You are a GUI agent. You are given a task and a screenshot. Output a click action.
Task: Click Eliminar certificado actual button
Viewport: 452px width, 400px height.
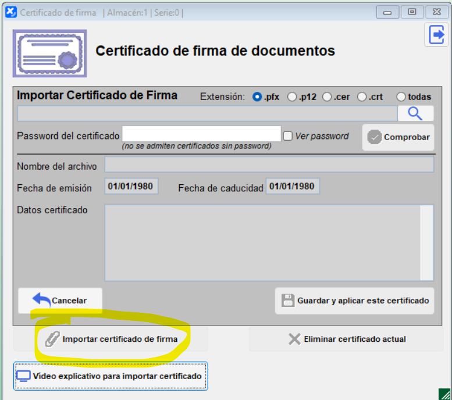coord(346,339)
